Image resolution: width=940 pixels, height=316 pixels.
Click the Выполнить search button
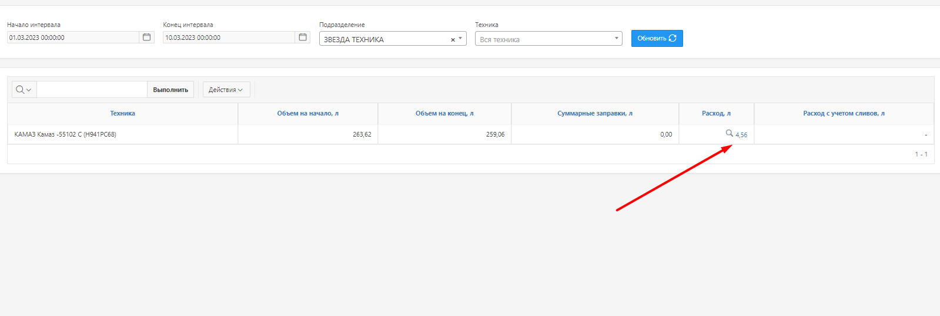click(x=170, y=90)
